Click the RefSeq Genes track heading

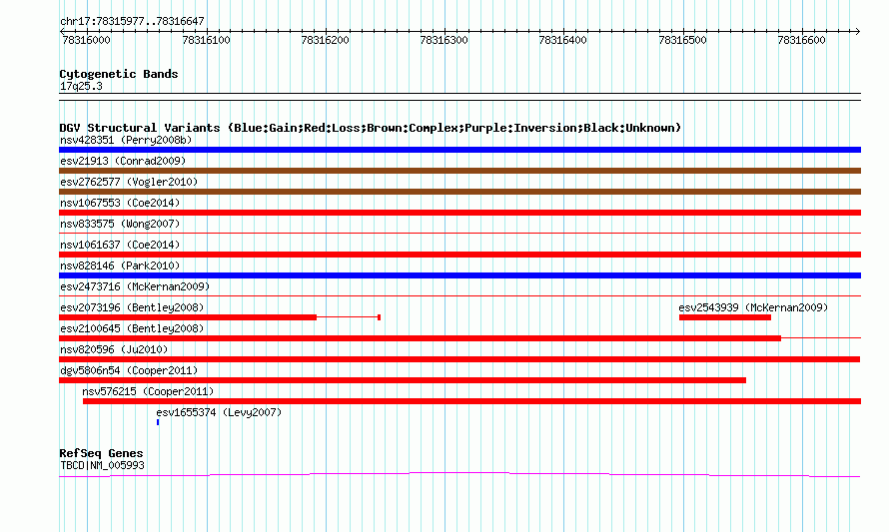coord(101,453)
